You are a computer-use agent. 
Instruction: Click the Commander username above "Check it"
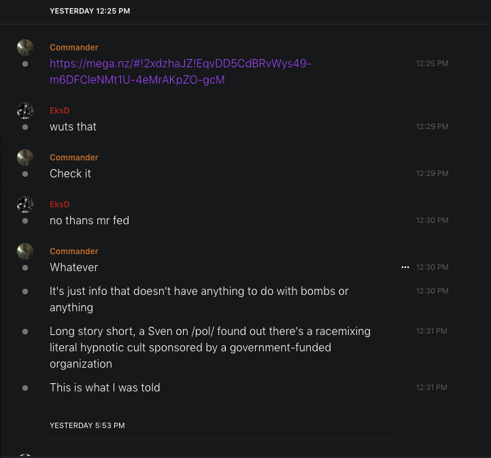pos(73,158)
